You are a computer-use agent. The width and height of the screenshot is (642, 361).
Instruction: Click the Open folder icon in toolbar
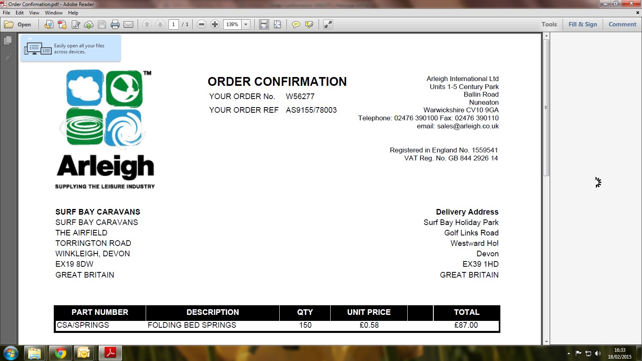pyautogui.click(x=9, y=24)
